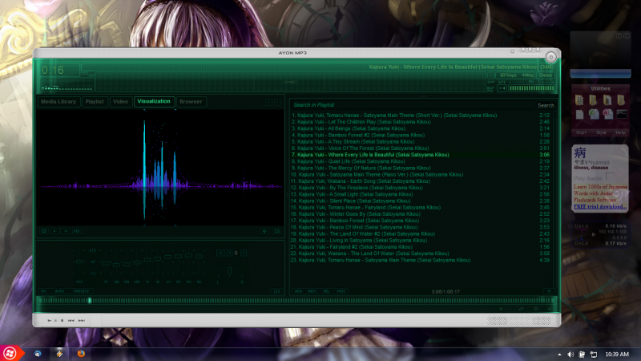Toggle the repeat icon

pos(535,309)
